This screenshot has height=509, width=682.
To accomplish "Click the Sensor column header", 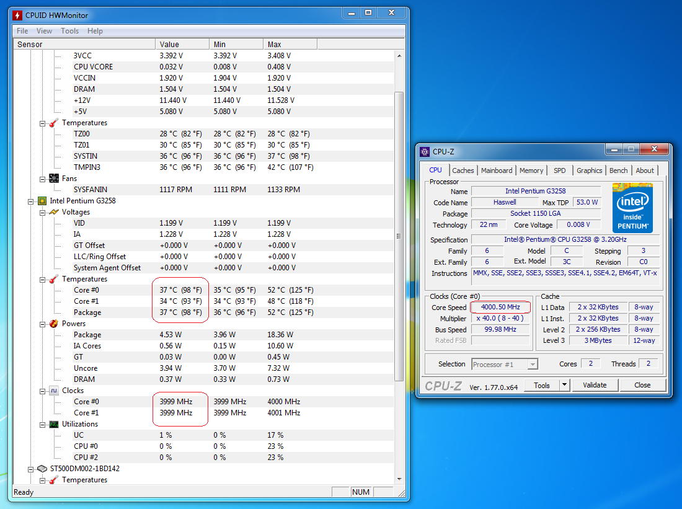I will click(84, 45).
